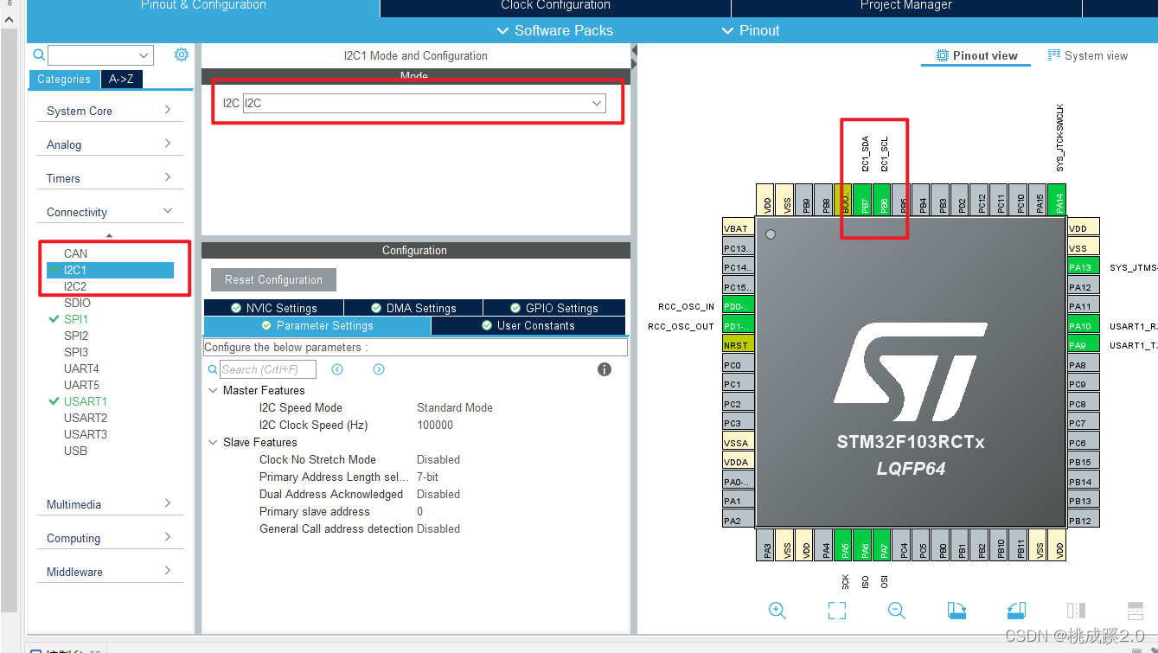Switch to System view

pyautogui.click(x=1087, y=55)
